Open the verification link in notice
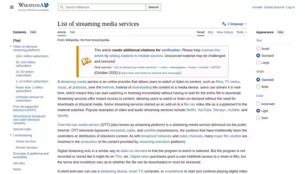The image size is (305, 174). pyautogui.click(x=171, y=50)
